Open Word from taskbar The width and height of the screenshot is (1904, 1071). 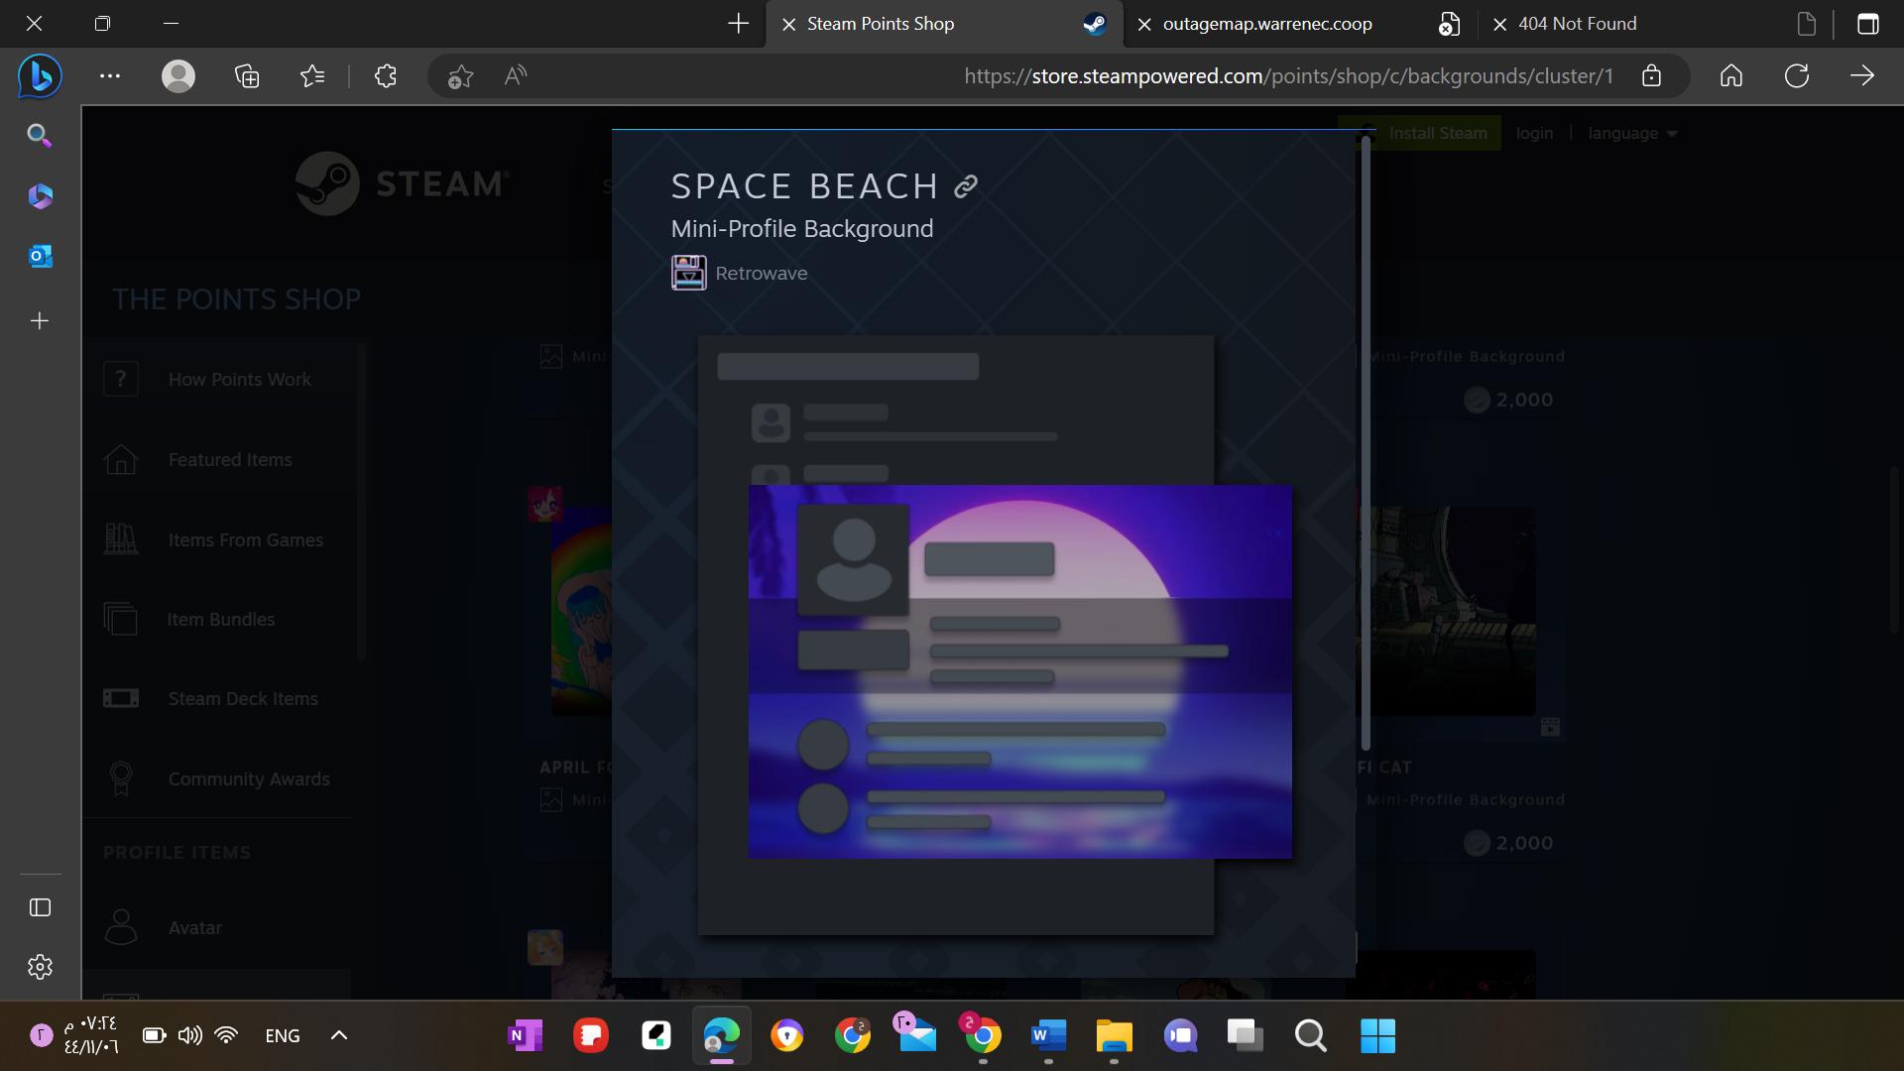[1048, 1036]
